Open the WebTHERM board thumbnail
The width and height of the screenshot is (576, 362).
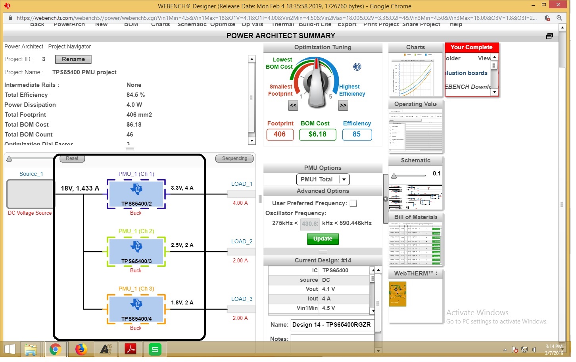click(397, 295)
